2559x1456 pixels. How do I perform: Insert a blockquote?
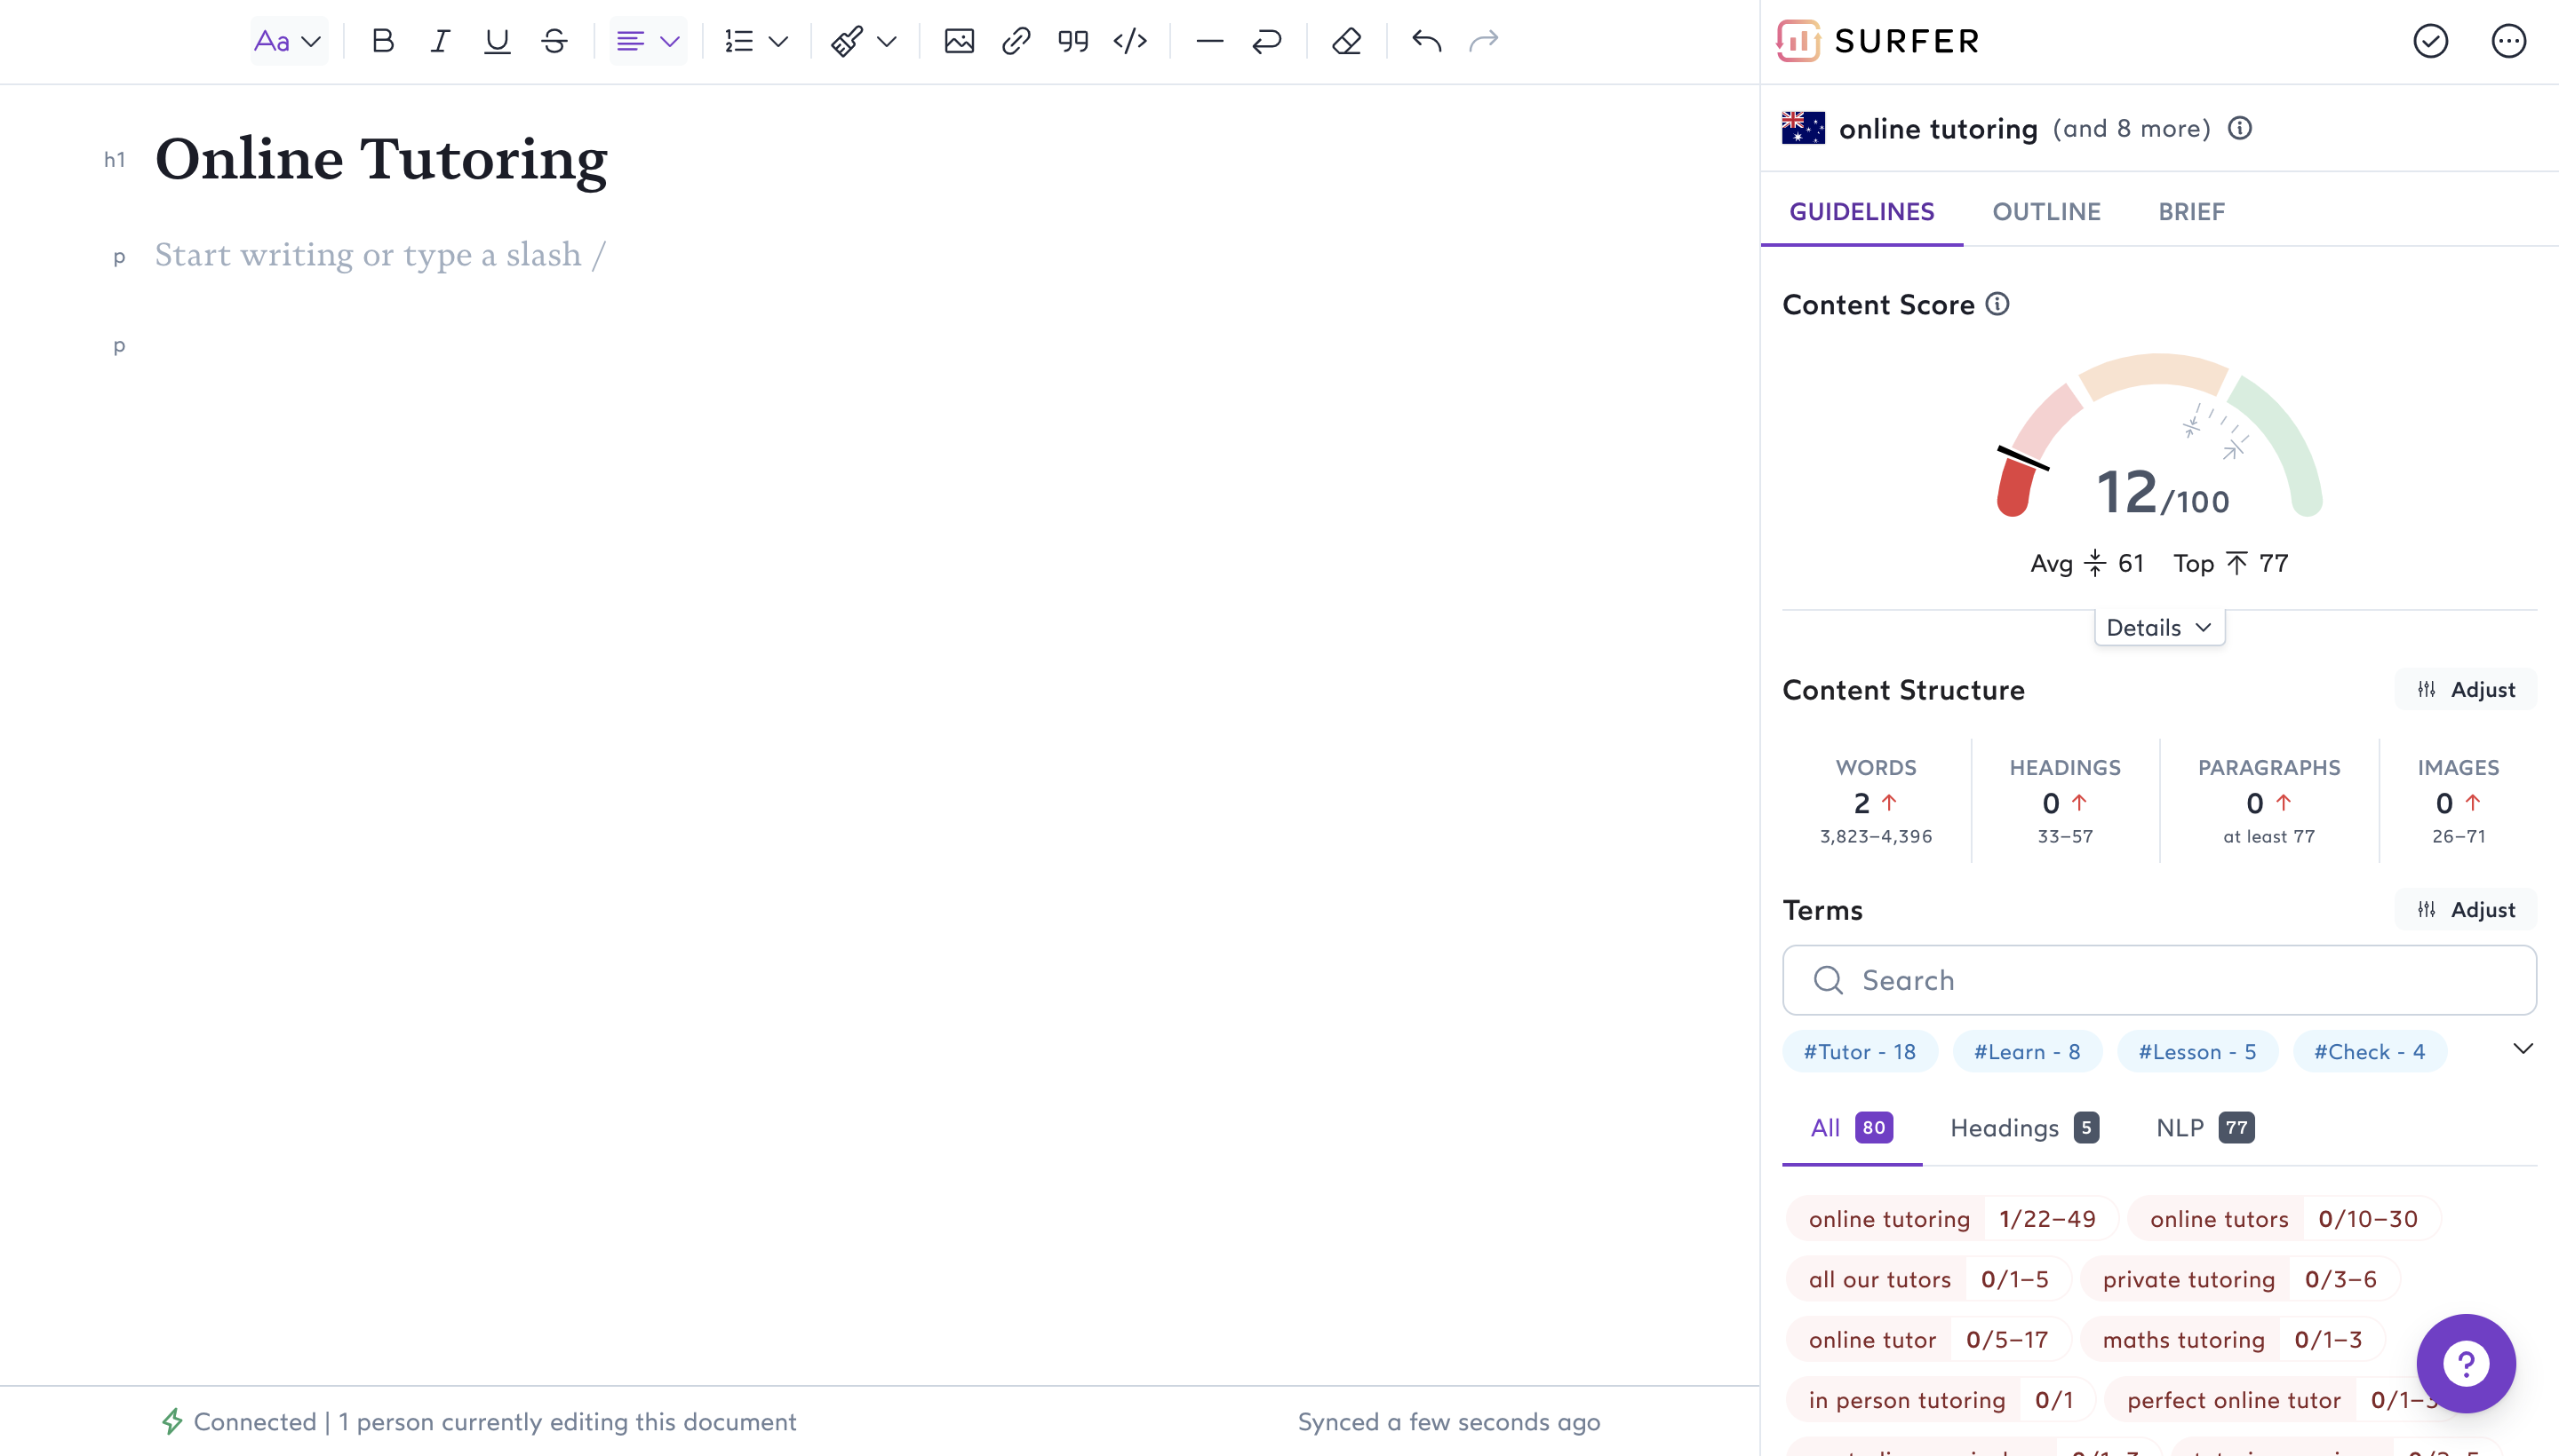pos(1072,41)
